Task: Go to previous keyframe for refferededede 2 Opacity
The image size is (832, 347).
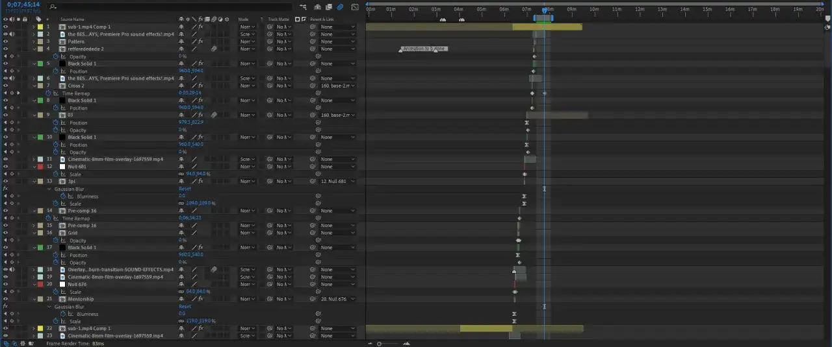Action: 5,56
